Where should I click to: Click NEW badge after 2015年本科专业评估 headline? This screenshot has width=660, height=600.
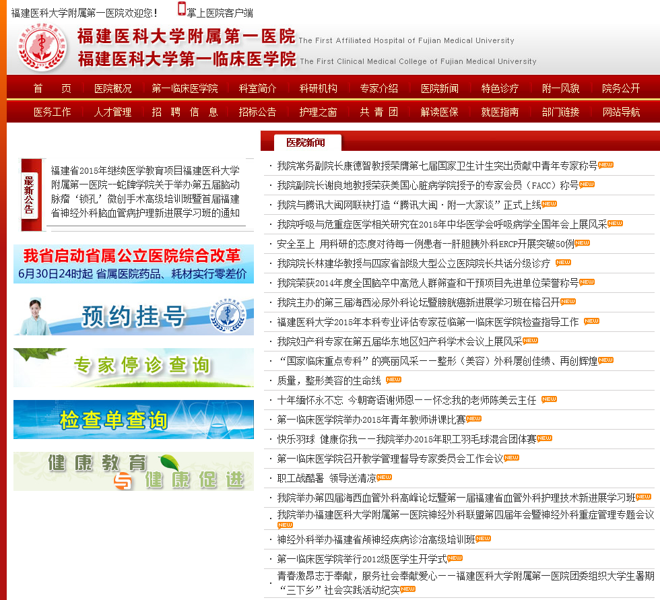[591, 321]
